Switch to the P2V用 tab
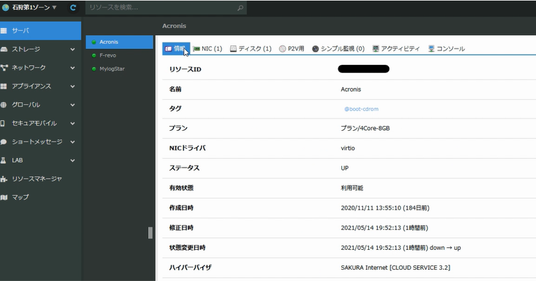 (291, 49)
